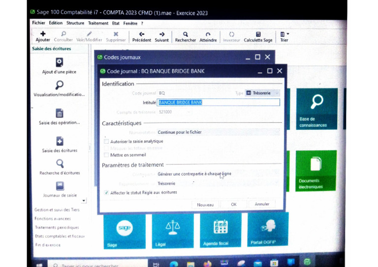
Task: Click the Supprimer toolbar icon
Action: point(116,34)
